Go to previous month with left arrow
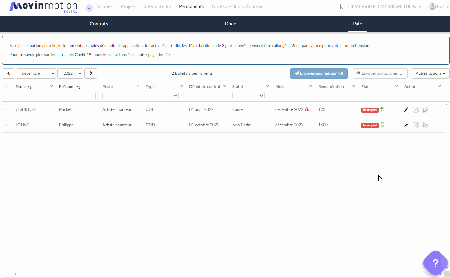Screen dimensions: 450x278 pos(9,73)
